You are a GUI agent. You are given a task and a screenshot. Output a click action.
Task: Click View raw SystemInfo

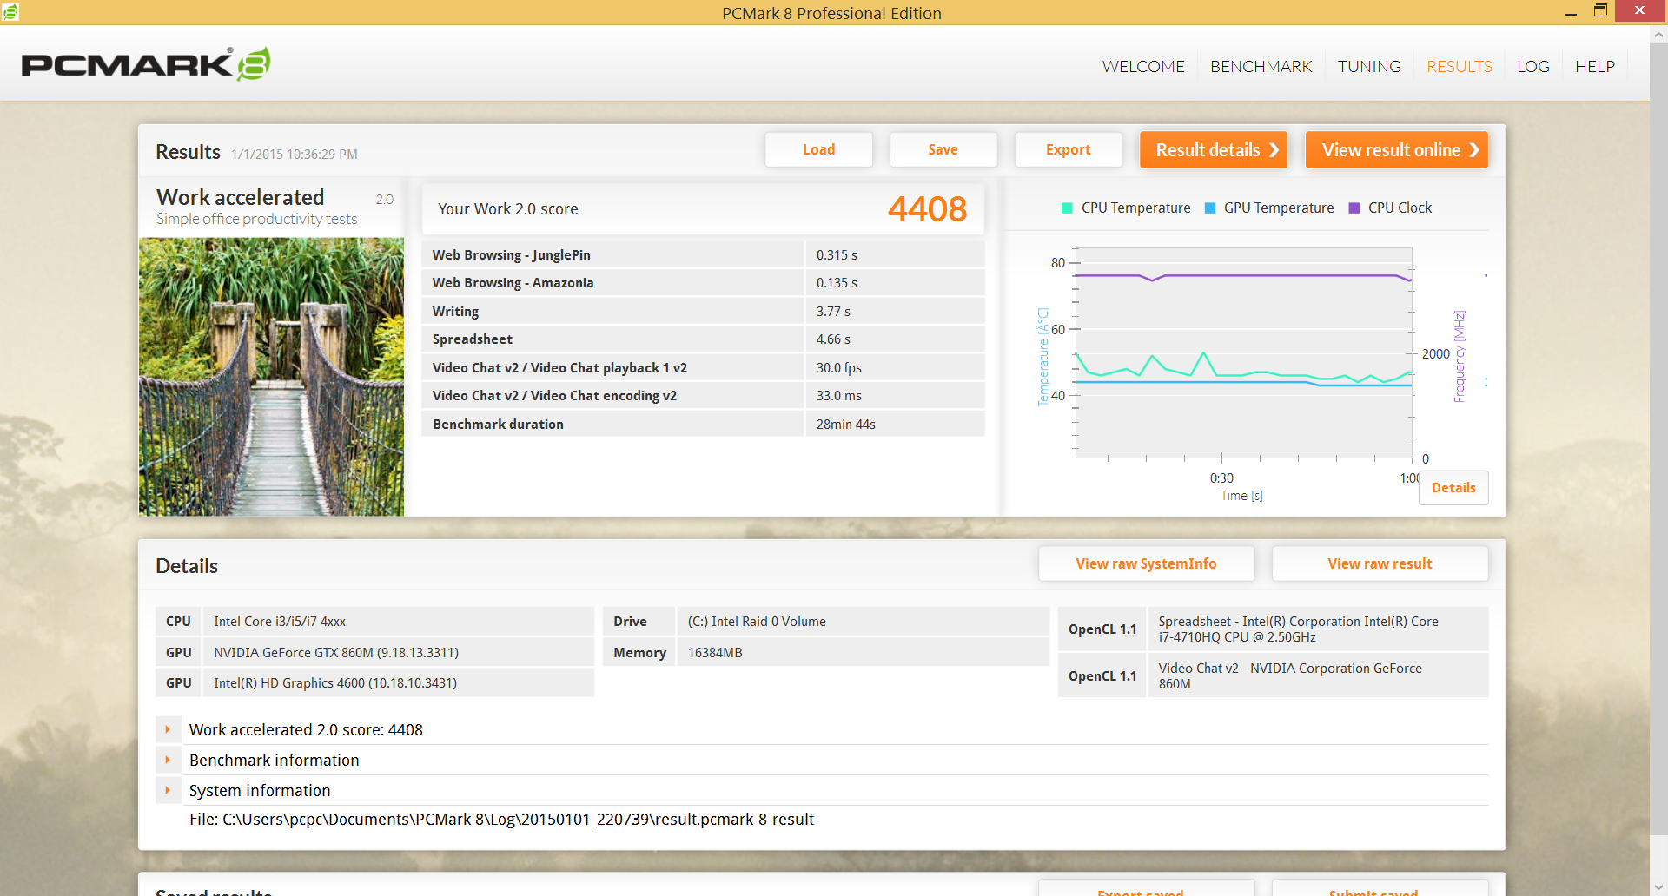pos(1146,563)
